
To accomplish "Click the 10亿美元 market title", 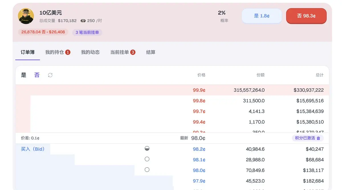I will point(51,13).
